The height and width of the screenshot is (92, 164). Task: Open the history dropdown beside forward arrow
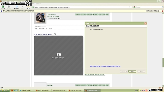click(13, 7)
